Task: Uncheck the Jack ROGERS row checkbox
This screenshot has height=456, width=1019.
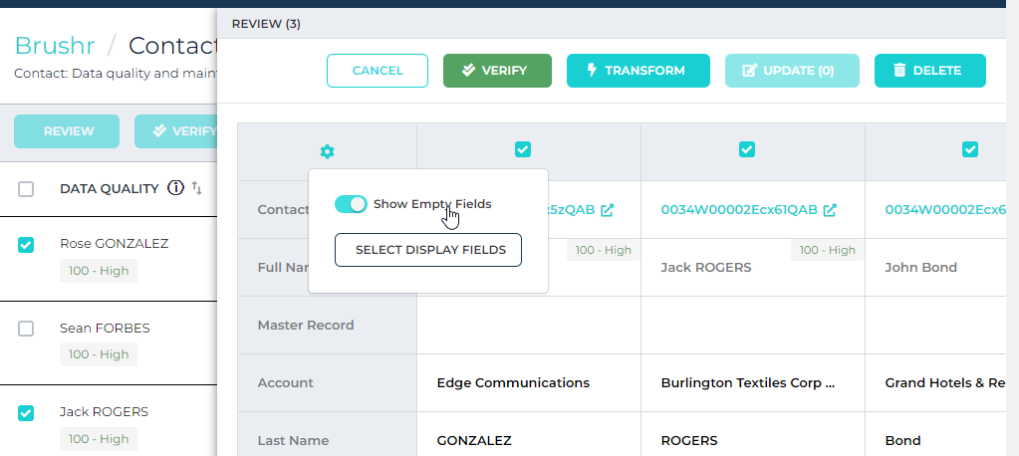Action: (26, 412)
